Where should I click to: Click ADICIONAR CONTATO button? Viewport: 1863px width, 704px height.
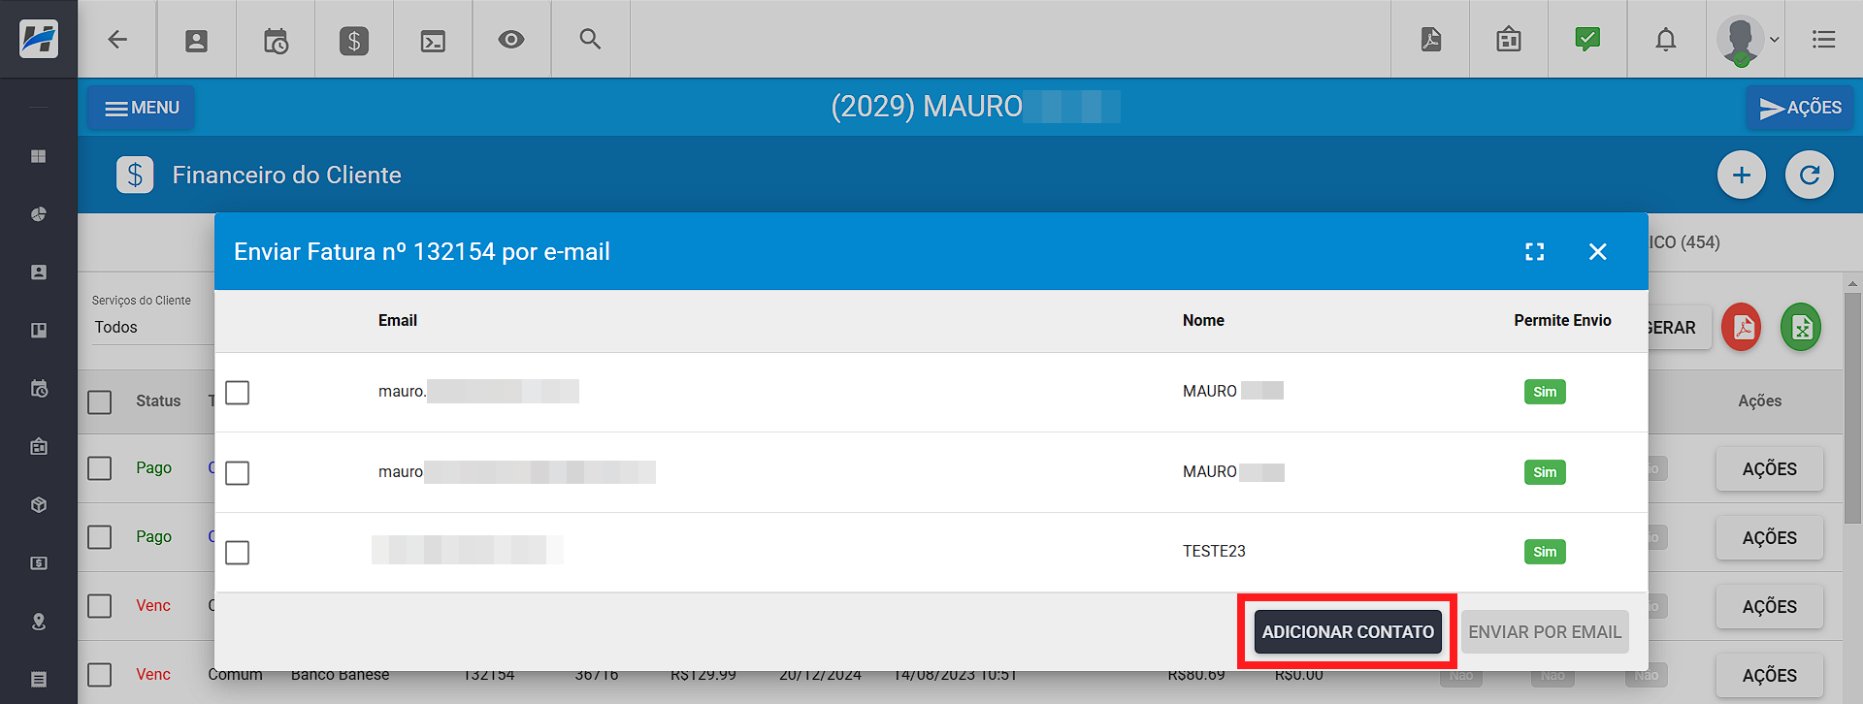pyautogui.click(x=1348, y=632)
